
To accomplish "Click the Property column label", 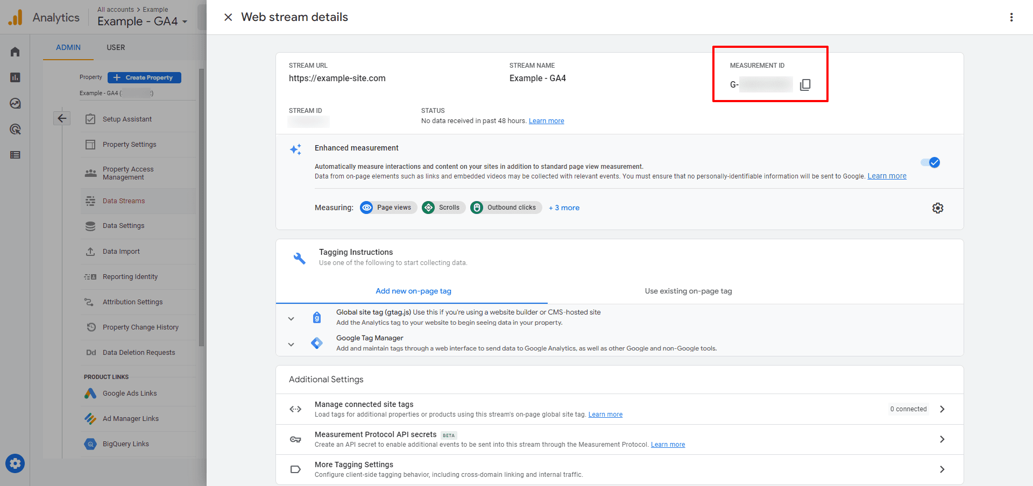I will (91, 77).
